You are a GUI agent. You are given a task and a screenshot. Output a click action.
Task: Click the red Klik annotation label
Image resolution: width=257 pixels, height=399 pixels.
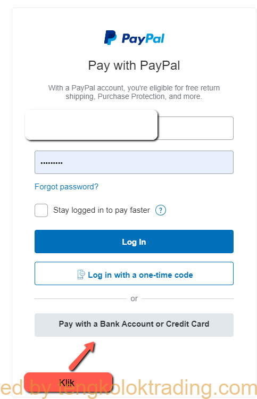pos(69,383)
